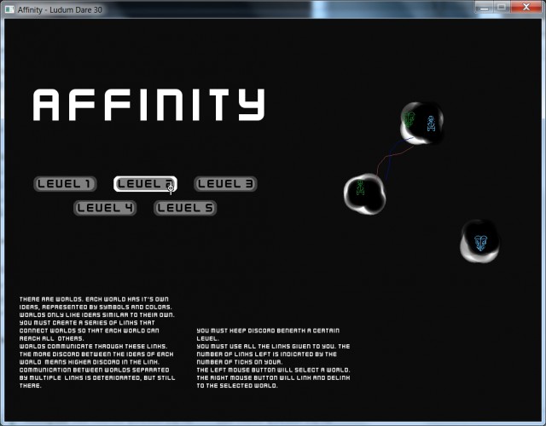
Task: Click the green glyph inside the single-symbol world
Action: 361,187
